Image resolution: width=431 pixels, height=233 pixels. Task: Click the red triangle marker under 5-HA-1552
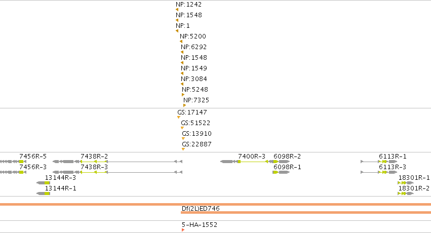[x=183, y=230]
